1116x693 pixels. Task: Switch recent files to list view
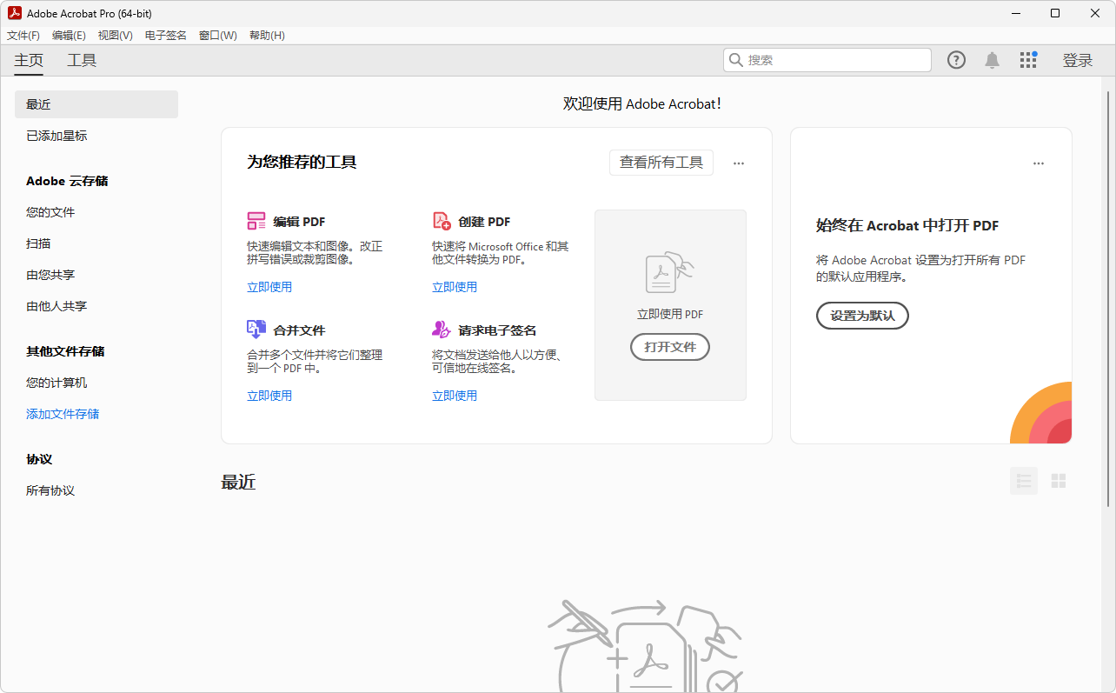pyautogui.click(x=1023, y=481)
